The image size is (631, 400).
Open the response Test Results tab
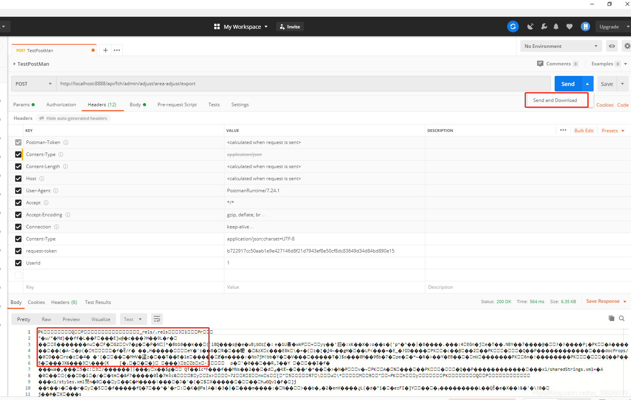98,302
